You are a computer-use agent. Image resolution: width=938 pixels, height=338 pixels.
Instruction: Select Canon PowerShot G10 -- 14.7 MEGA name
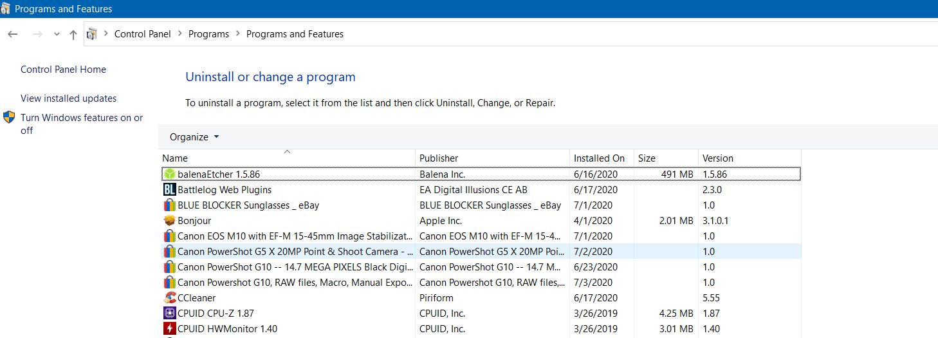(295, 267)
